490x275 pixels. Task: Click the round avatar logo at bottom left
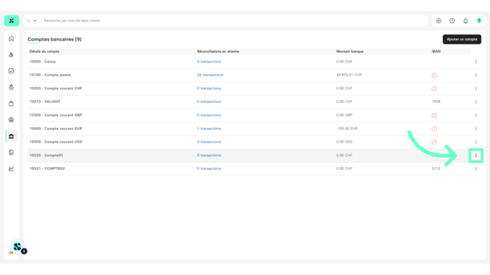[x=18, y=247]
